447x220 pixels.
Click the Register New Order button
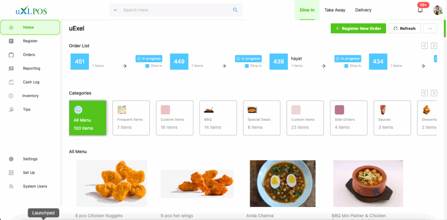[x=358, y=28]
